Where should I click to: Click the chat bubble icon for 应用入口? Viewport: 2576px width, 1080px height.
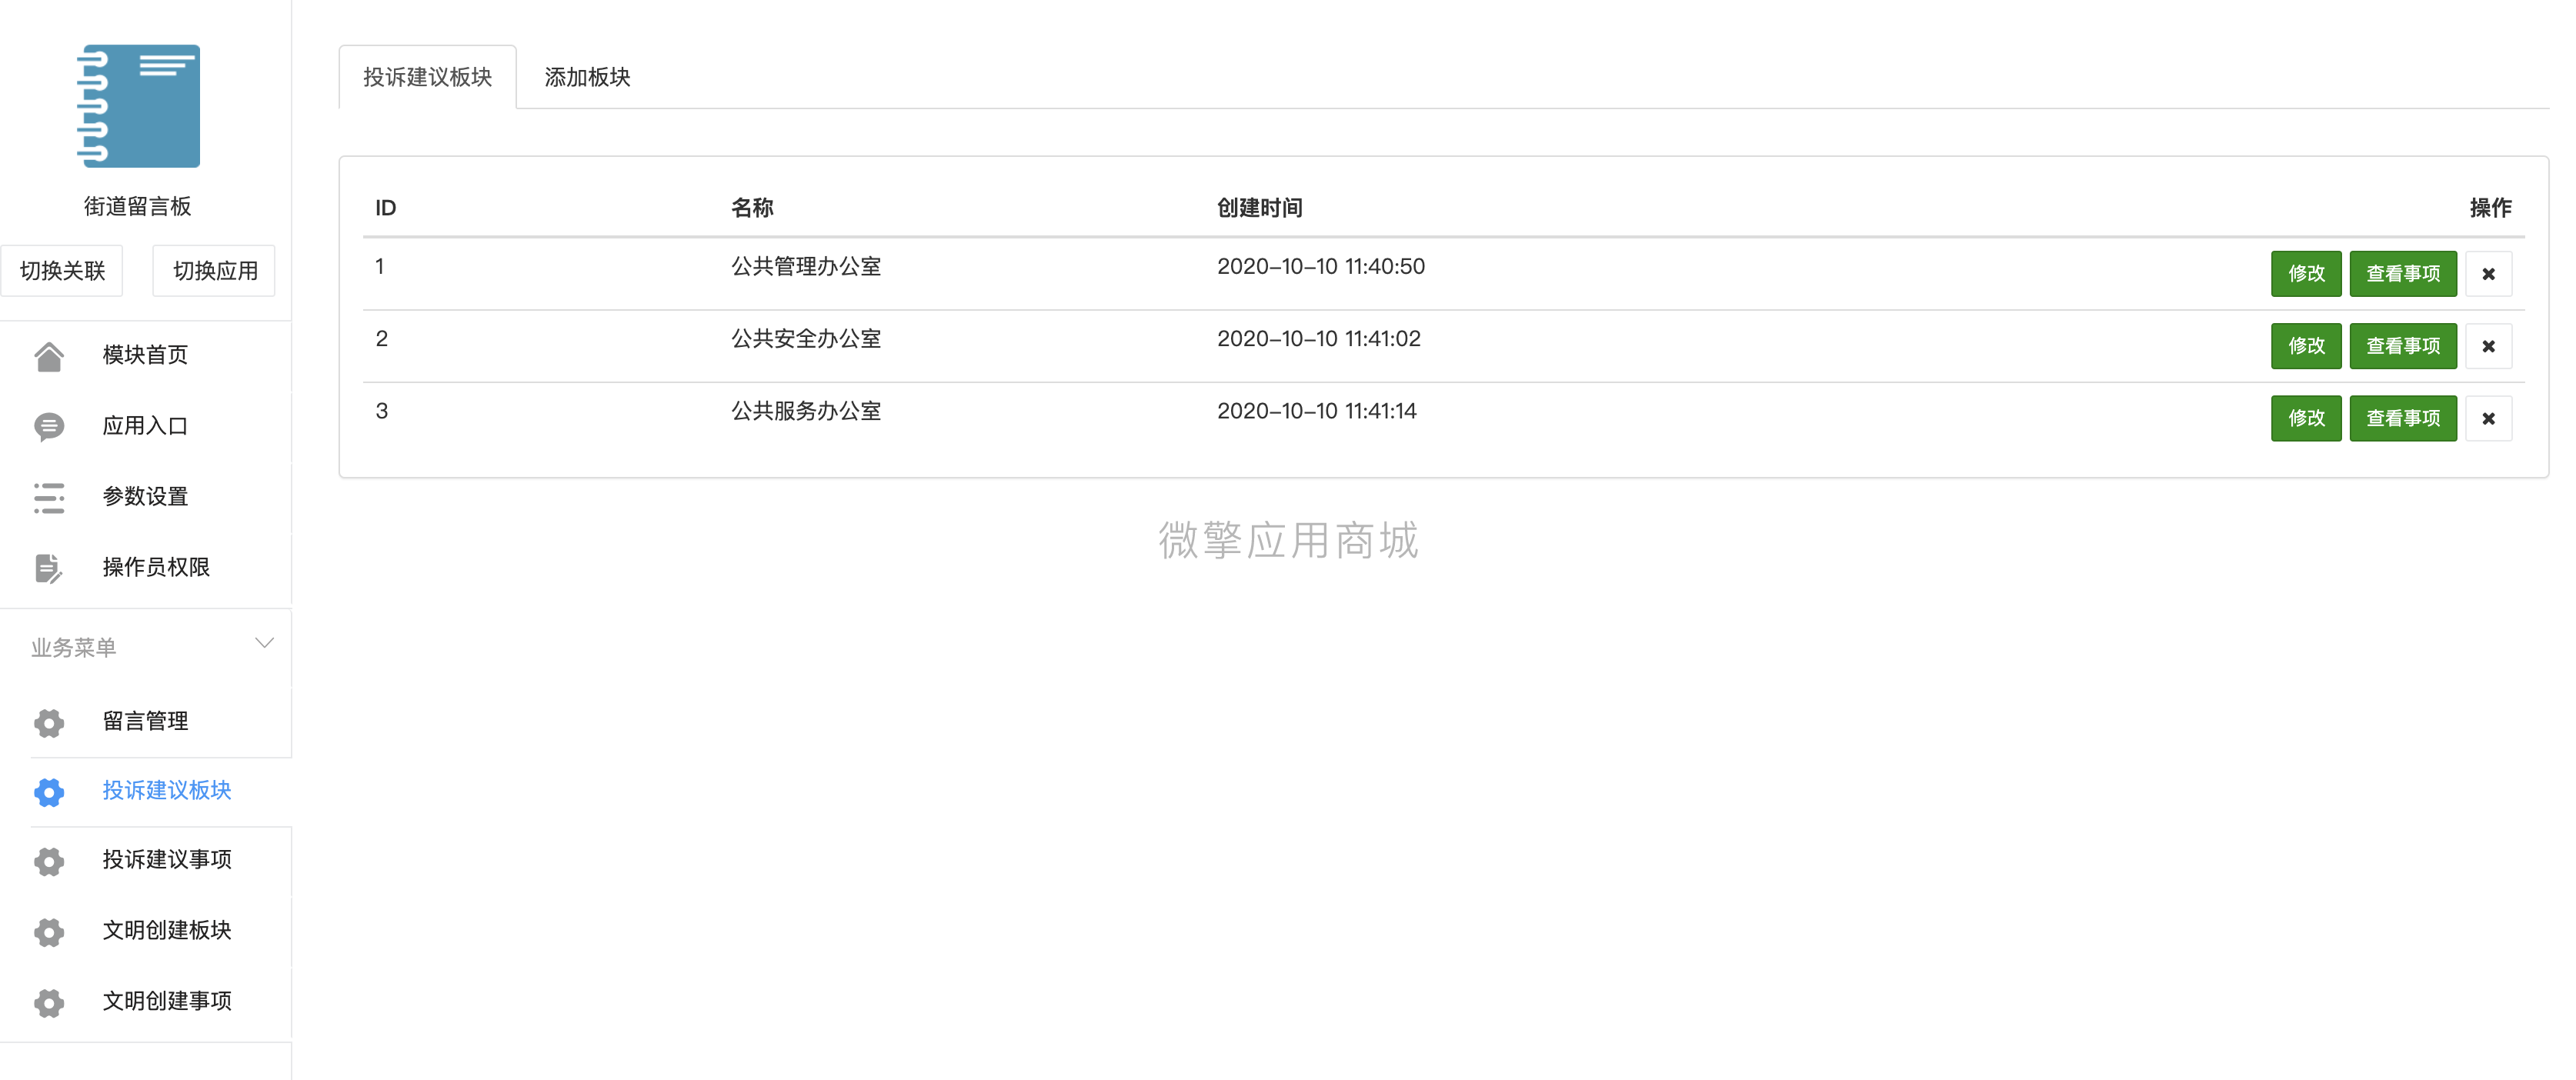[49, 427]
